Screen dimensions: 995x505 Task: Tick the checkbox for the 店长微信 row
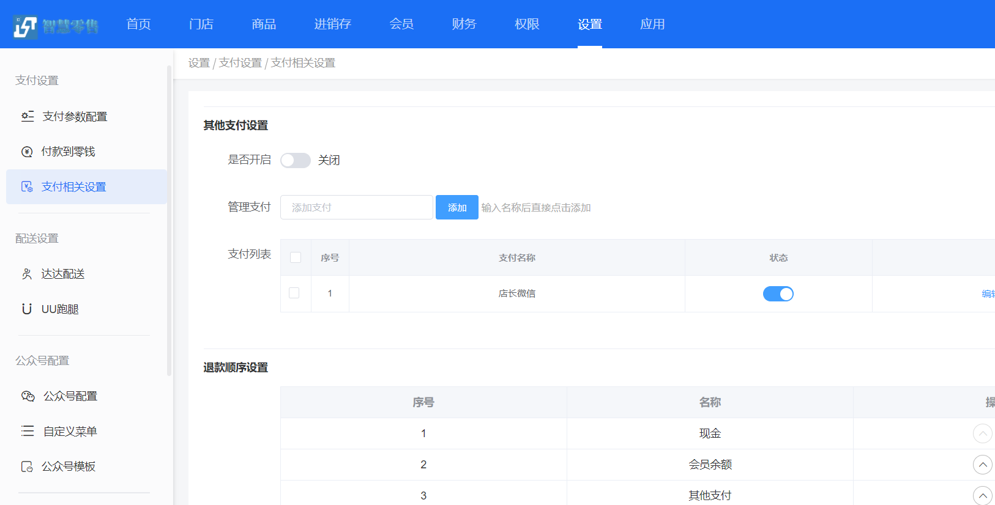(294, 293)
